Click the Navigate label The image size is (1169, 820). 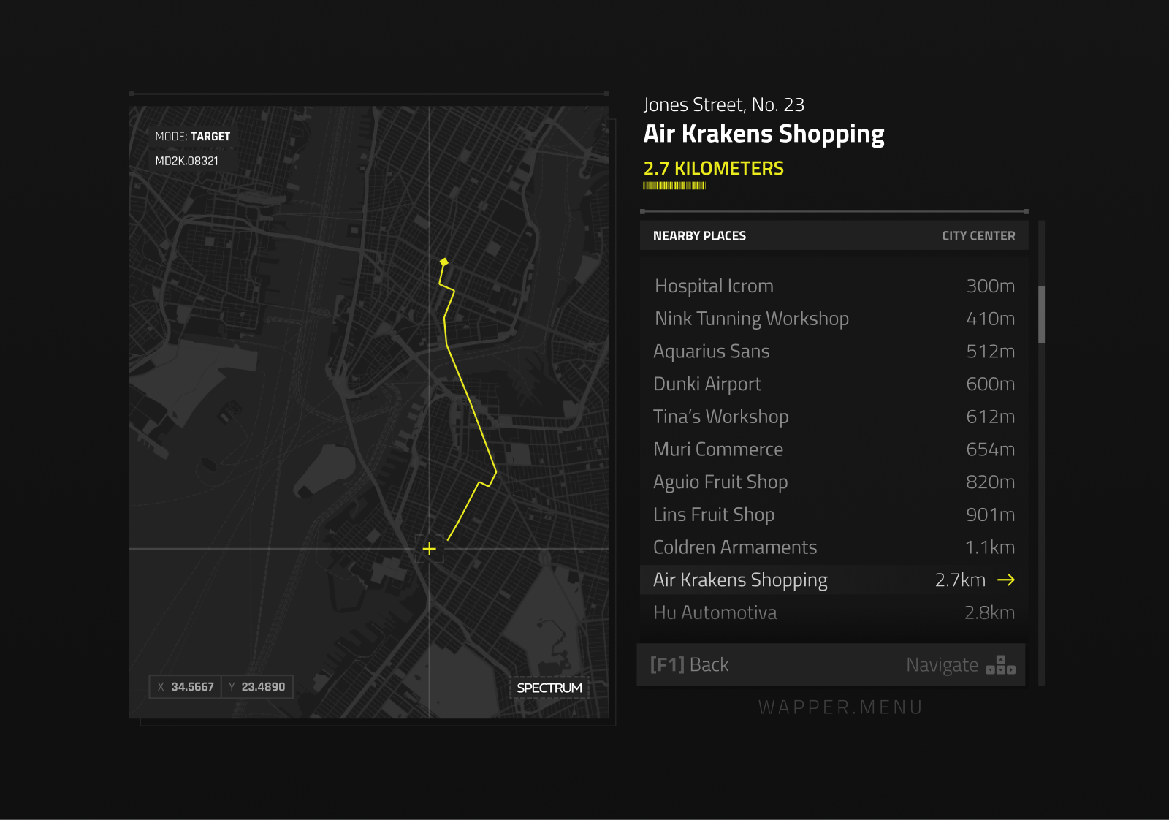[x=942, y=665]
